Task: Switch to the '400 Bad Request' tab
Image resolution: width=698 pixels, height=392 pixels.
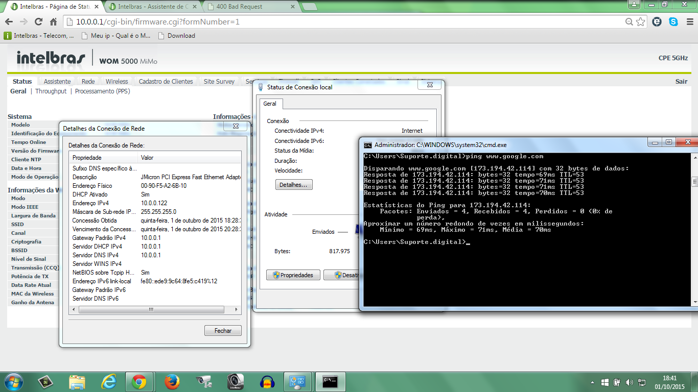Action: pos(250,7)
